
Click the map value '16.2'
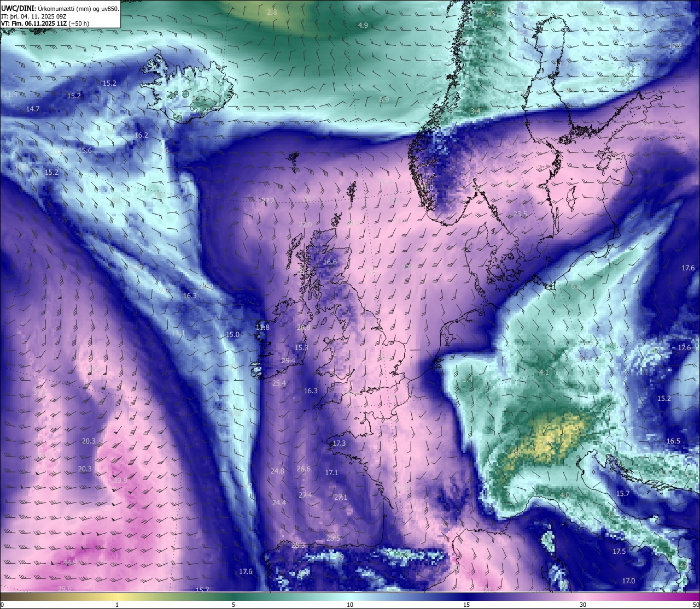[x=141, y=135]
